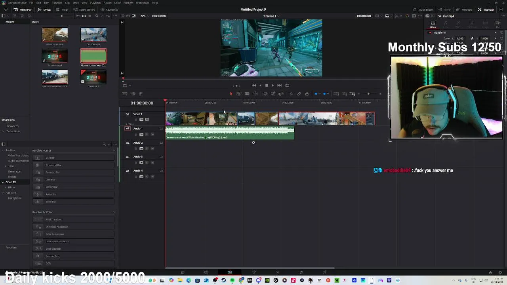Toggle the Position Lock padlock icon
The image size is (507, 285).
point(307,94)
